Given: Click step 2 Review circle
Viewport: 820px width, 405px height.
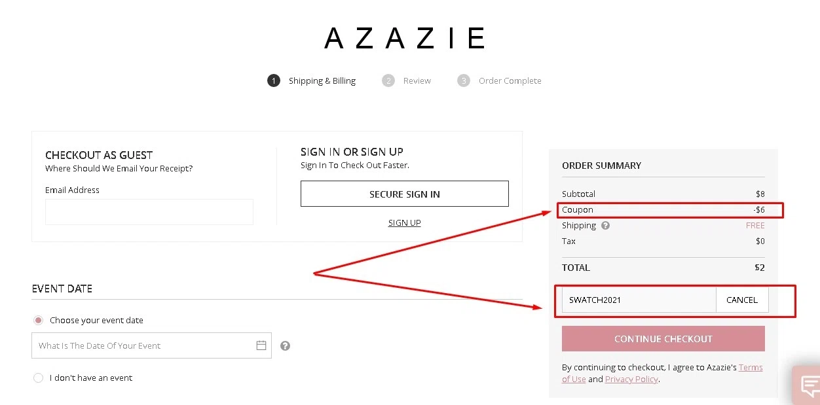Looking at the screenshot, I should (x=388, y=80).
